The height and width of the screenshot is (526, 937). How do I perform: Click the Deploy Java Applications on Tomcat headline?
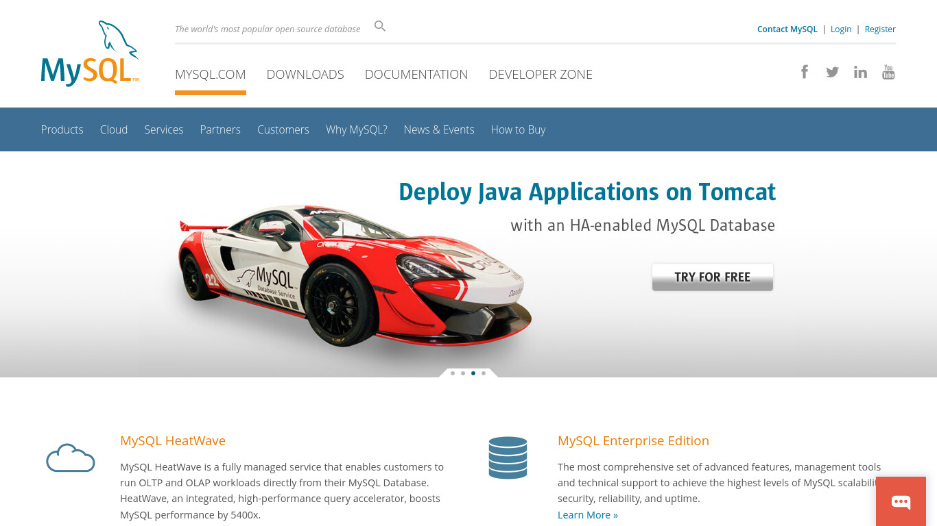point(587,192)
